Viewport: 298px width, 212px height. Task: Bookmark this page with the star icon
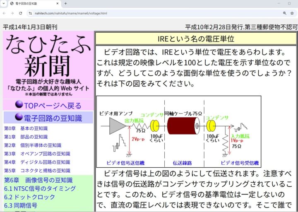pyautogui.click(x=292, y=13)
